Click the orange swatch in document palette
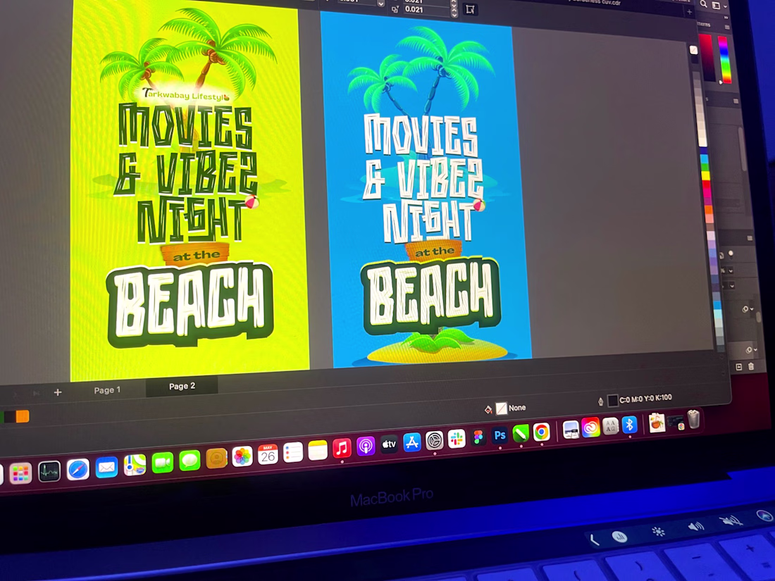This screenshot has width=775, height=581. point(23,416)
